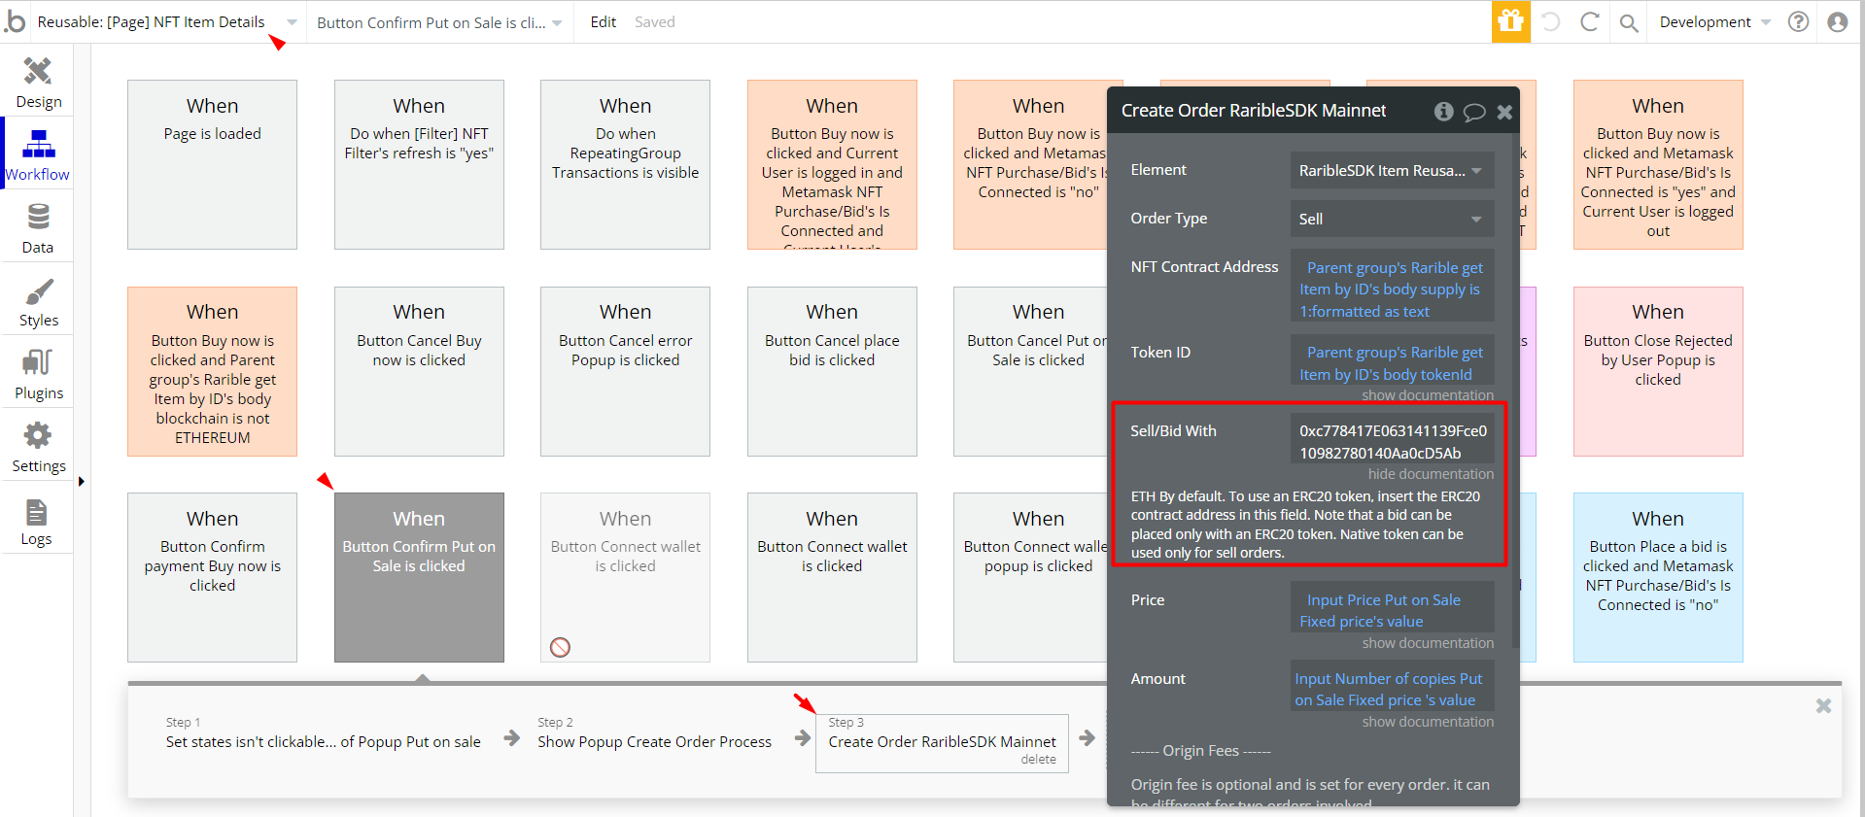This screenshot has width=1865, height=817.
Task: Close the Create Order RaribleSDK panel
Action: (x=1504, y=112)
